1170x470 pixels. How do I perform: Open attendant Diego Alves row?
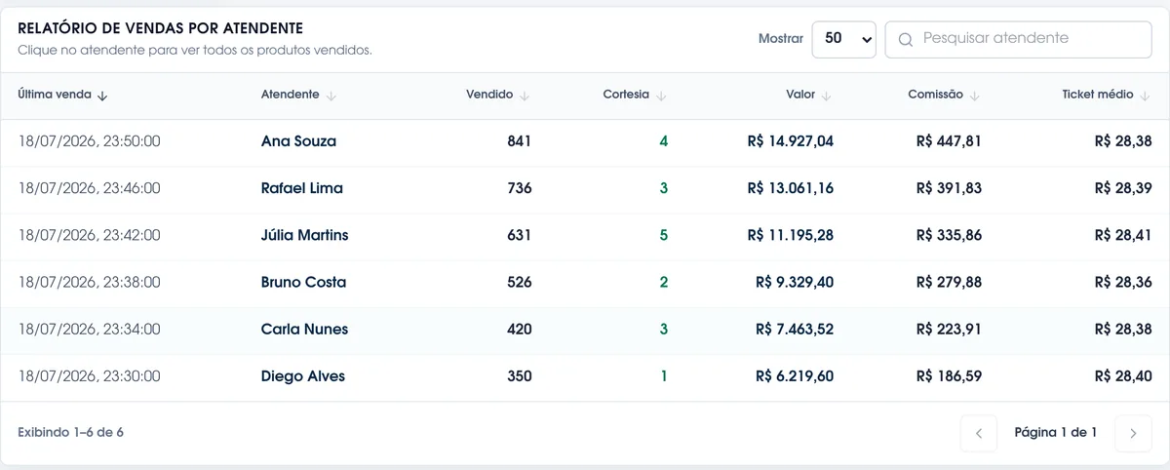tap(585, 376)
